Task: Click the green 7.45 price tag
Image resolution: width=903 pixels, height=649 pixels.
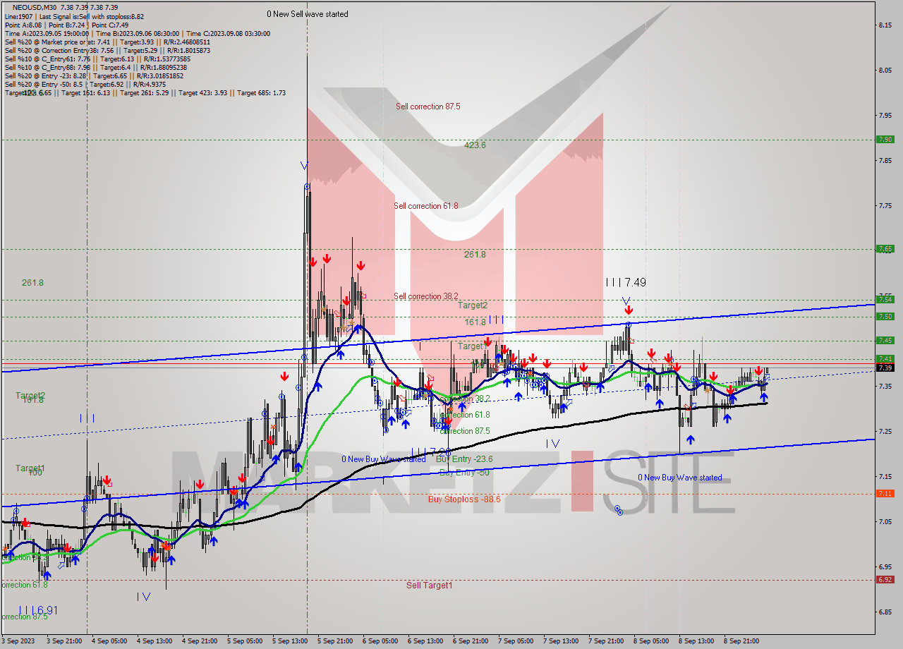Action: 885,341
